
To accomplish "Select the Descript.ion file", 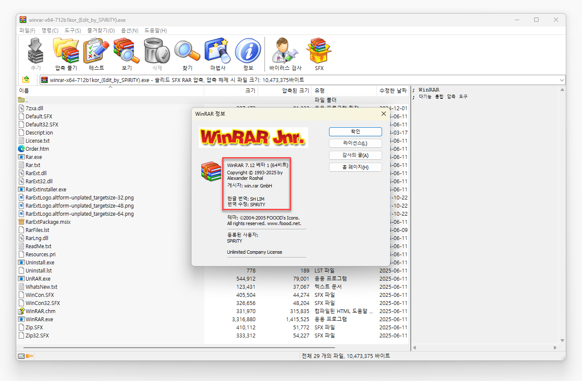I will [x=39, y=132].
